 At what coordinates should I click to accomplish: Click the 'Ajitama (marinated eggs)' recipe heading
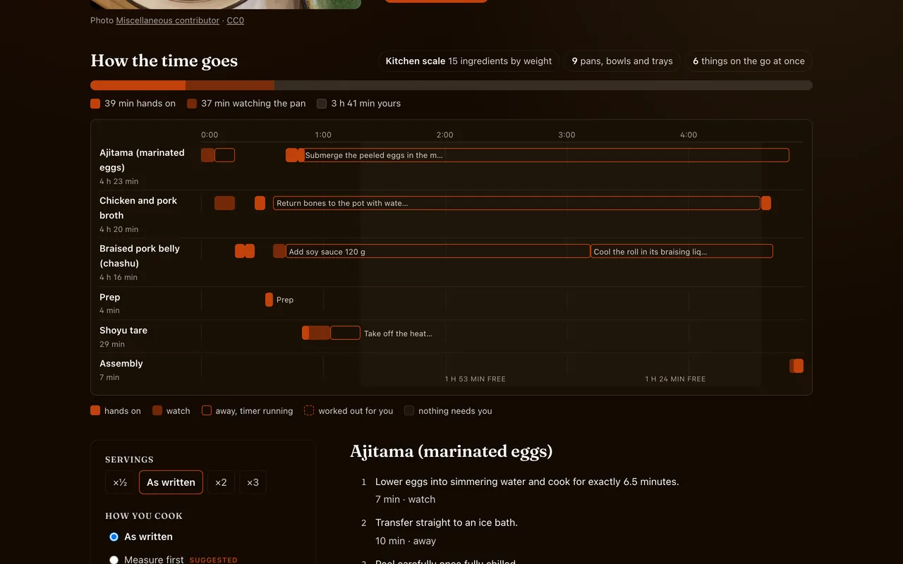451,451
